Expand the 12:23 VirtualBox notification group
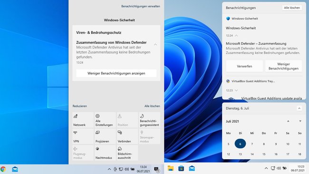The width and height of the screenshot is (309, 174). [236, 90]
